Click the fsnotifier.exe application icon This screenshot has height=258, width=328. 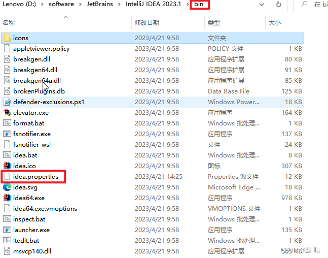(x=7, y=134)
